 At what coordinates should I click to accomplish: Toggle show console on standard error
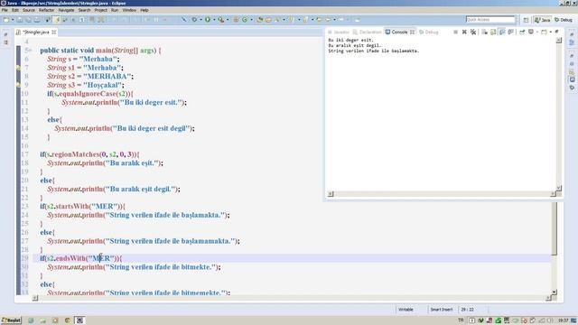tap(510, 32)
